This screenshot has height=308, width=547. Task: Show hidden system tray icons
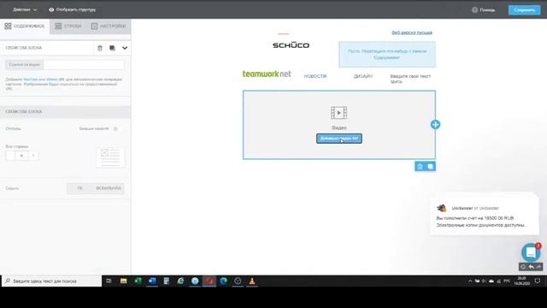[x=470, y=281]
